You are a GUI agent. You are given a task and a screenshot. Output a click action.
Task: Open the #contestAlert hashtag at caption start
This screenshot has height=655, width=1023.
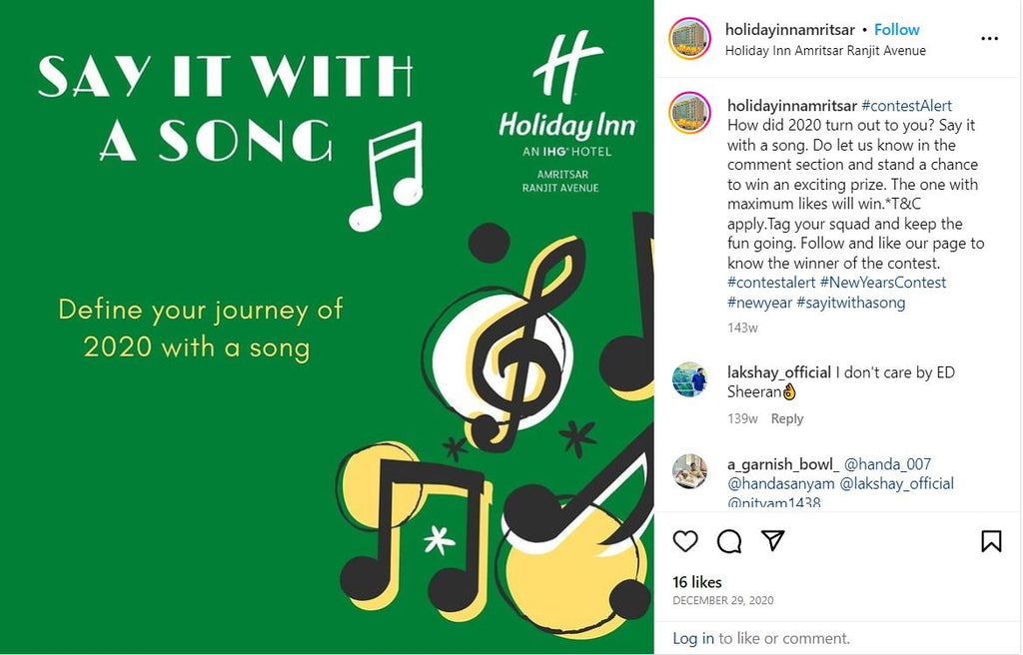[906, 106]
